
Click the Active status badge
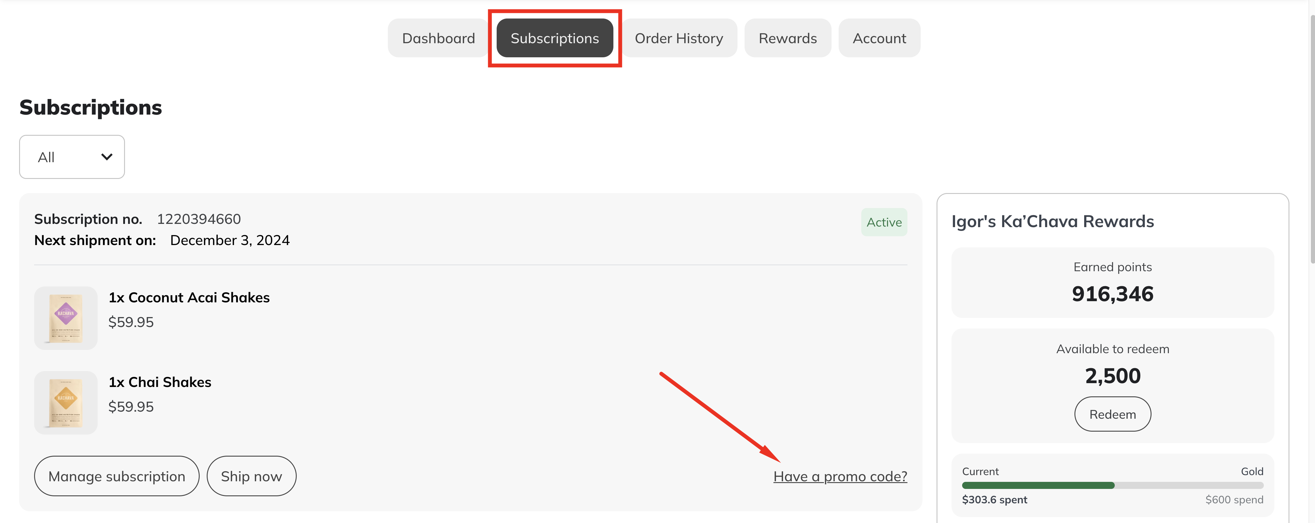884,222
